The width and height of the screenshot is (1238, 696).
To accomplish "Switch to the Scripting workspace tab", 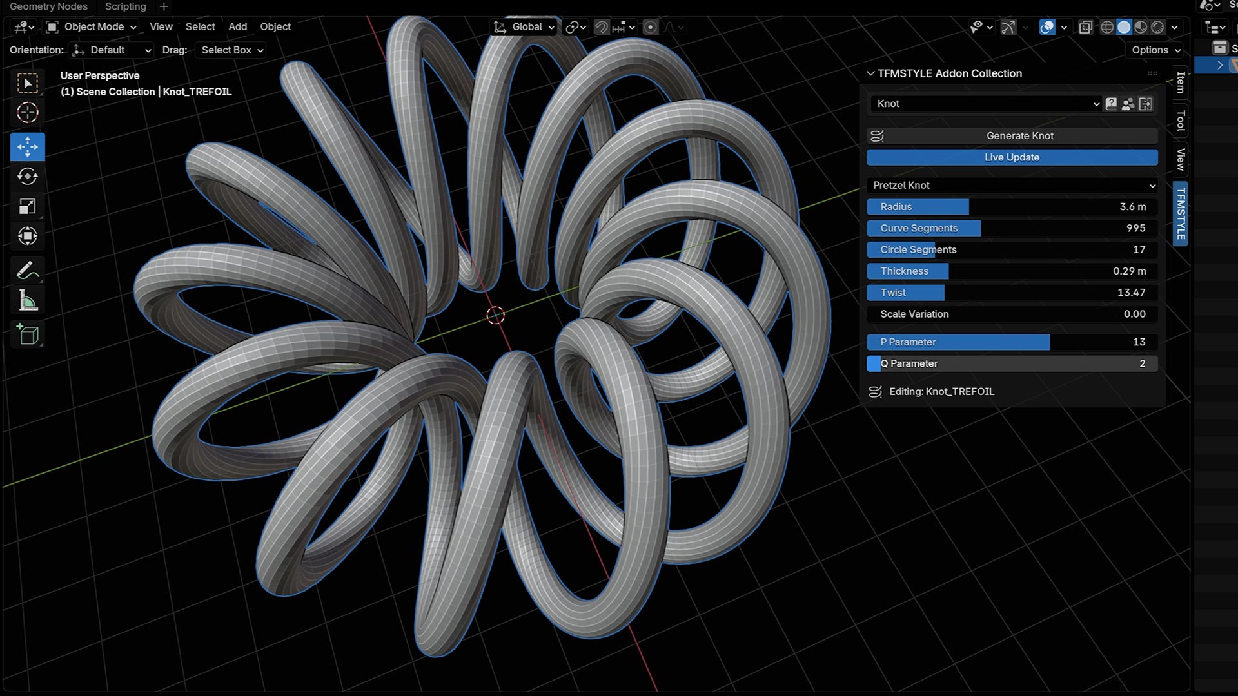I will [x=125, y=6].
